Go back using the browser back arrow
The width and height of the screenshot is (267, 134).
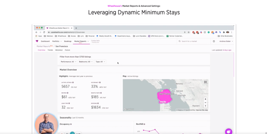(36, 32)
